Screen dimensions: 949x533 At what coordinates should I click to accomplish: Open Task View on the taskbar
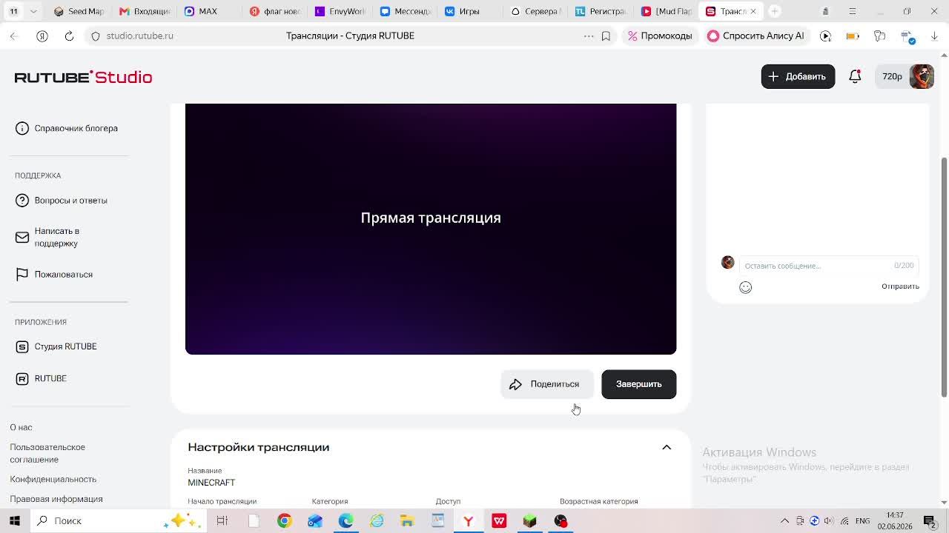(x=222, y=520)
